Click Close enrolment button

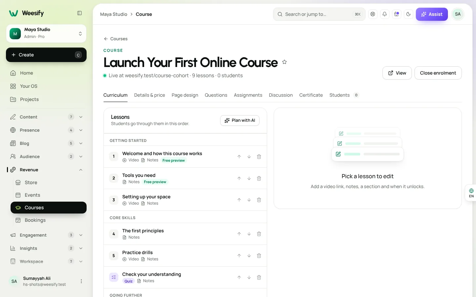[438, 73]
